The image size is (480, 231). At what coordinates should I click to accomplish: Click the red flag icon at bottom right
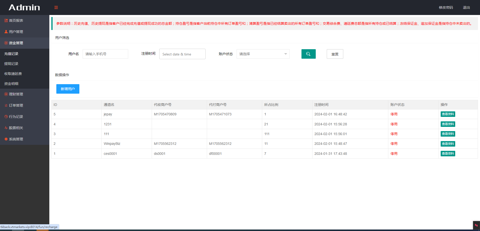pos(476,225)
